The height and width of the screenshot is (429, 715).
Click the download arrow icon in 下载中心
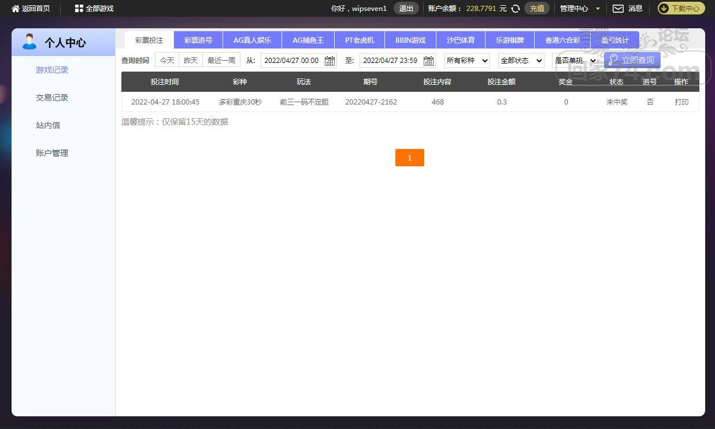[x=664, y=8]
